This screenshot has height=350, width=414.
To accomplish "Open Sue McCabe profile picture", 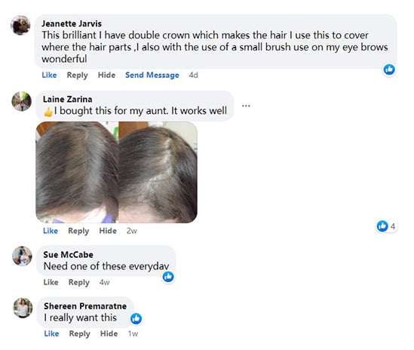I will tap(22, 256).
